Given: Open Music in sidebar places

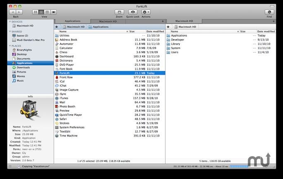Looking at the screenshot, I should 31,80.
